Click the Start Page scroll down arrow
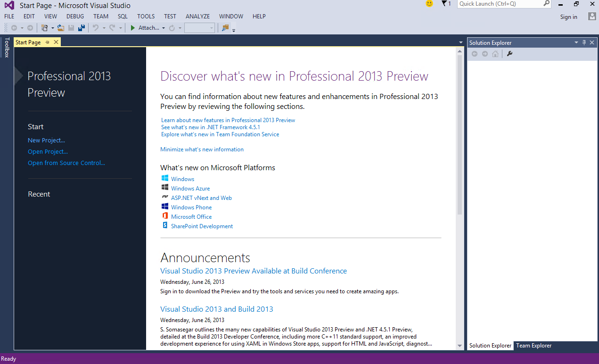Image resolution: width=599 pixels, height=364 pixels. pos(460,346)
